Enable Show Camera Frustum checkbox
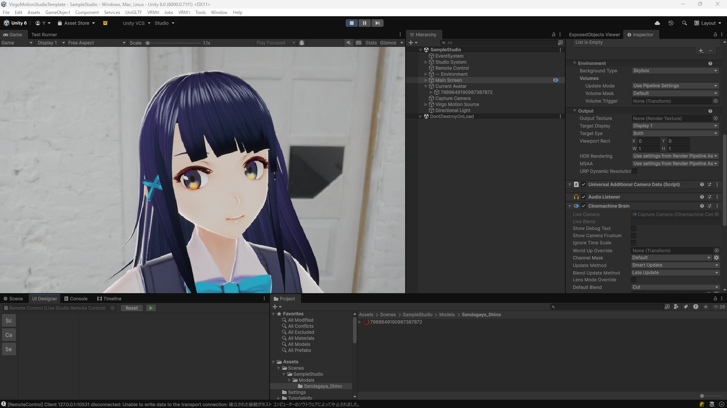This screenshot has width=727, height=408. pyautogui.click(x=633, y=236)
